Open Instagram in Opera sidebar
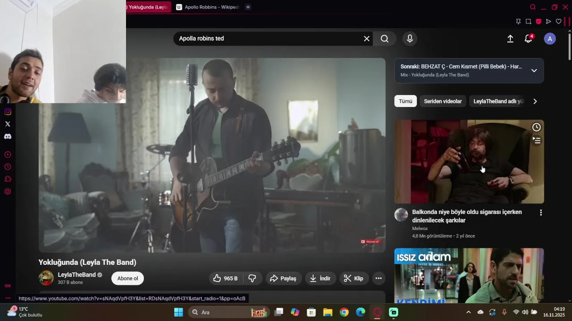This screenshot has width=572, height=321. 8,112
